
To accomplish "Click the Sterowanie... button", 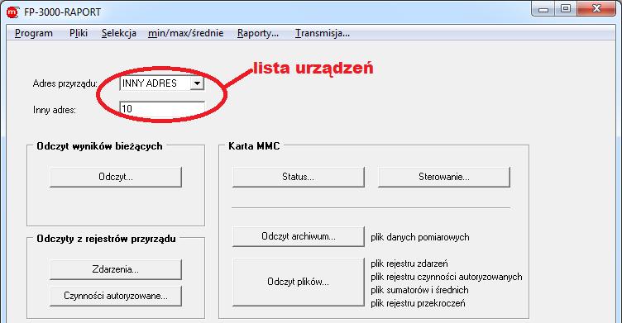I will pyautogui.click(x=444, y=177).
